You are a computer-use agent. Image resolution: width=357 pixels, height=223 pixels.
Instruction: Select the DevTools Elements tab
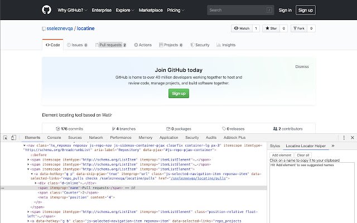pyautogui.click(x=32, y=138)
